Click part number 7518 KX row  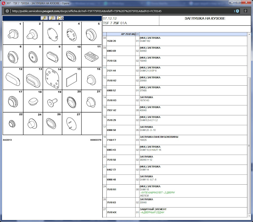click(x=111, y=212)
